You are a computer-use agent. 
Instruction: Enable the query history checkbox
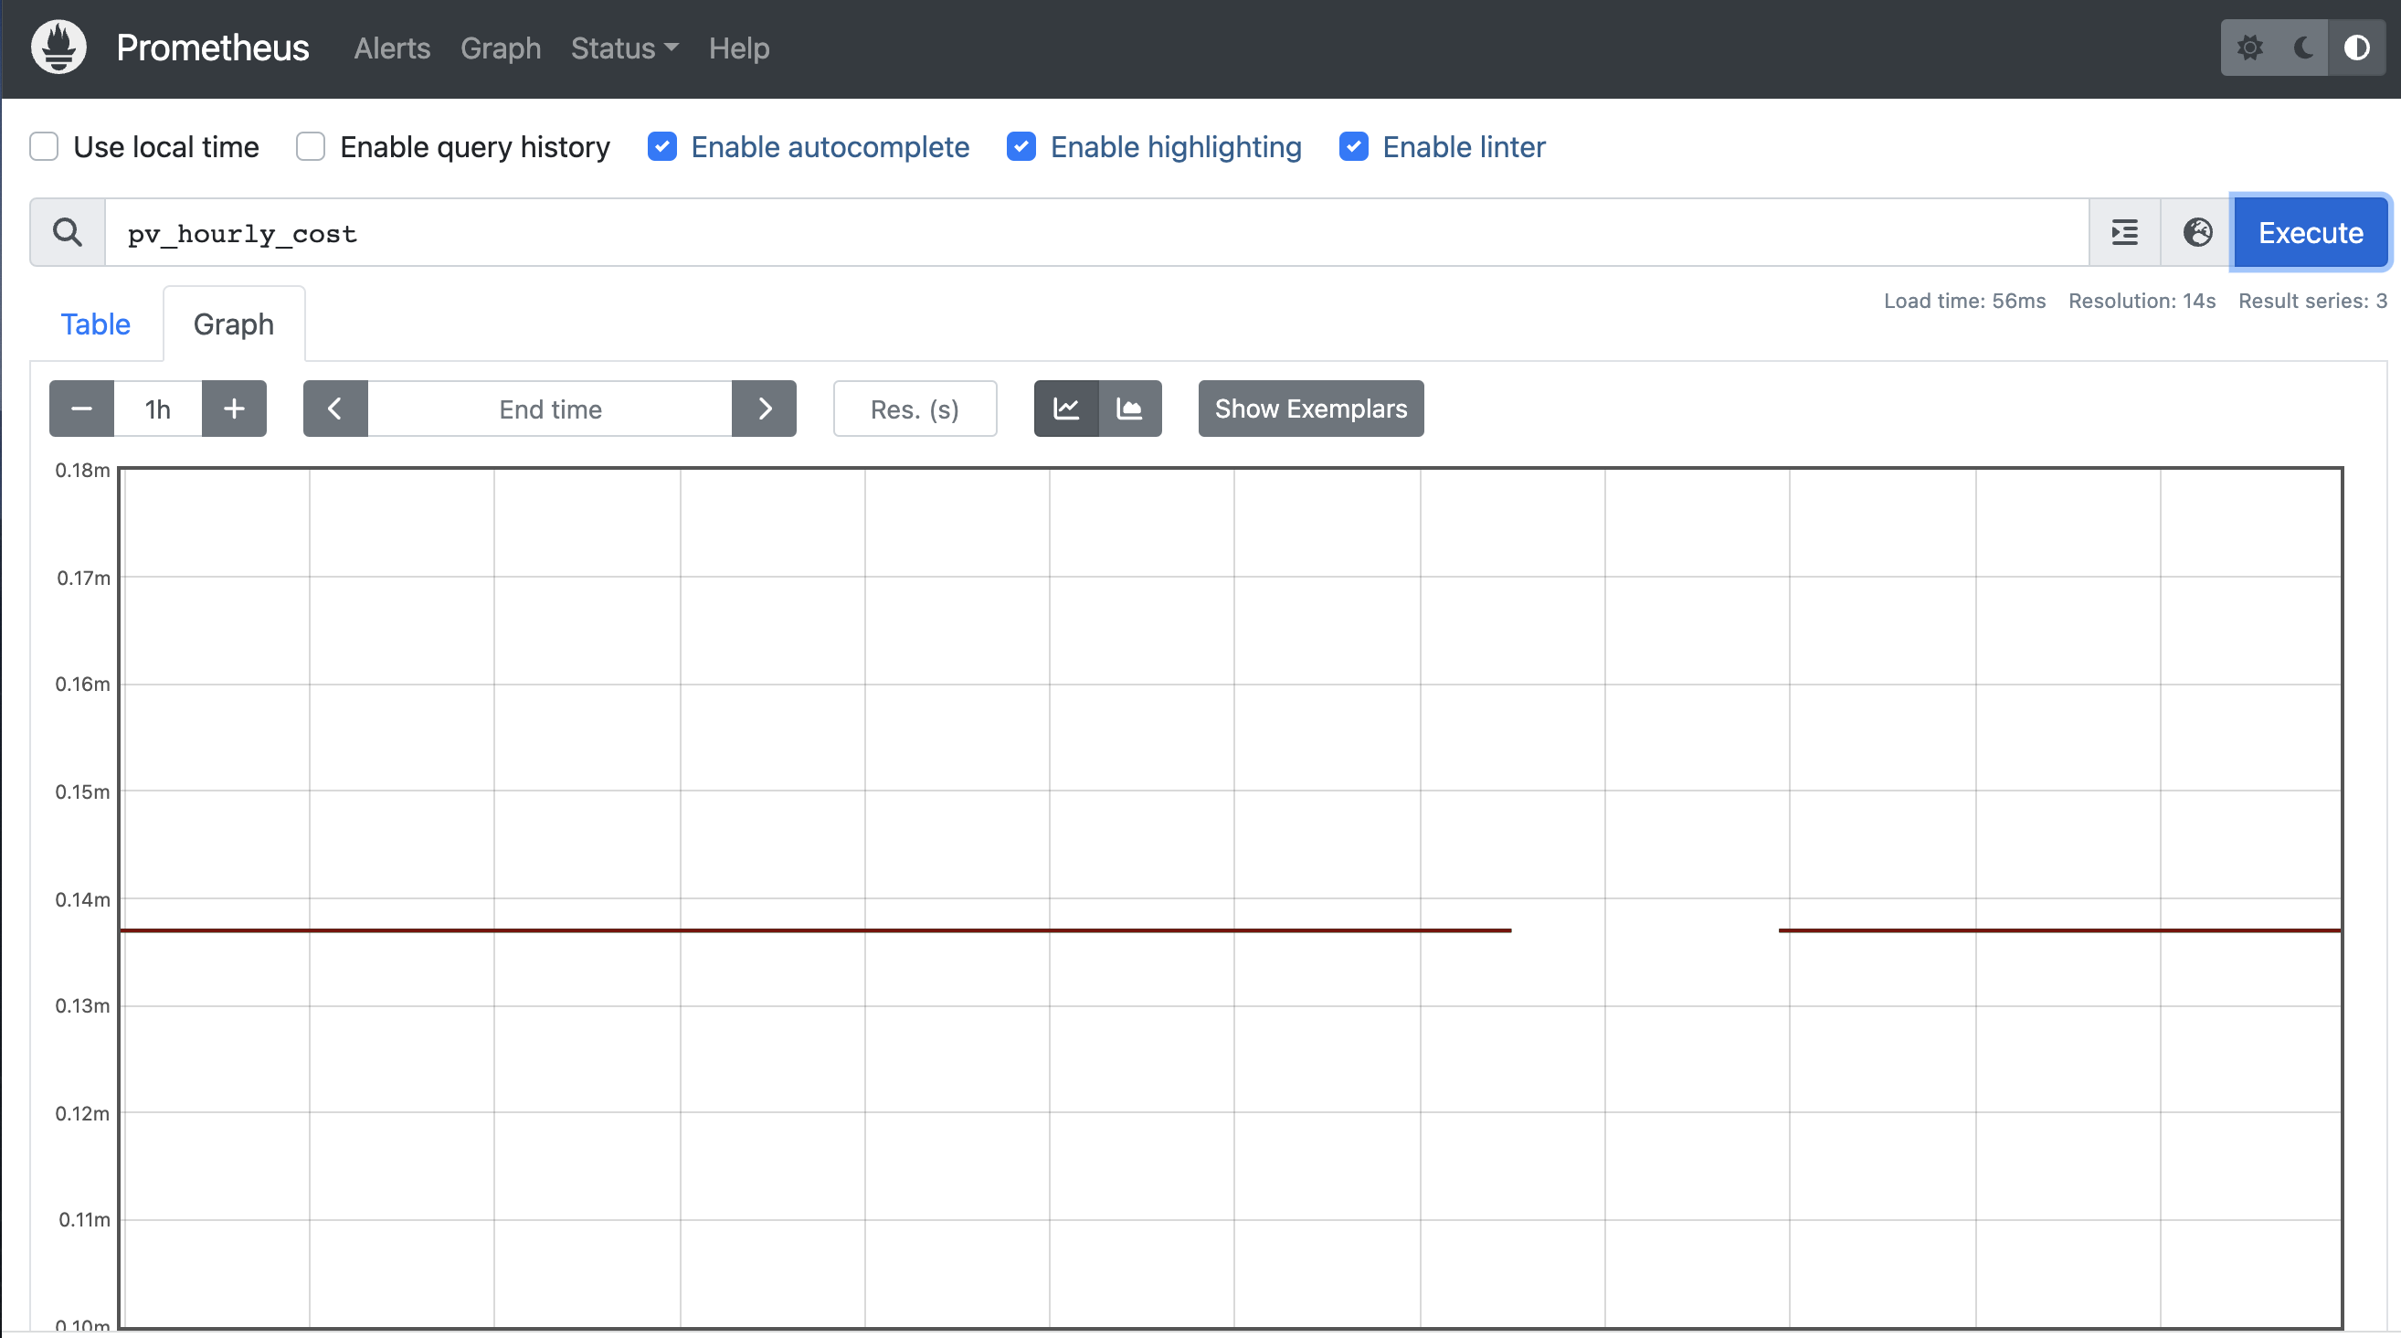pos(310,146)
